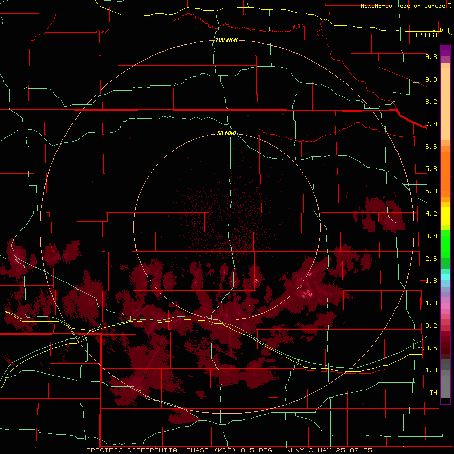The image size is (454, 454).
Task: Click the cyan segment of the color bar
Action: pyautogui.click(x=445, y=277)
